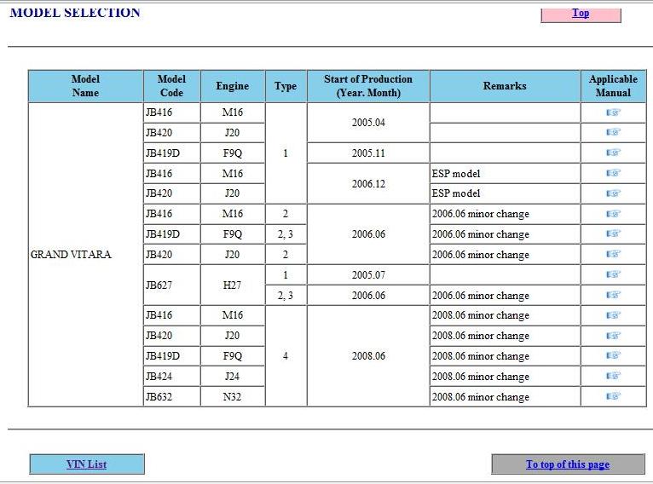Select the H27 engine cell
Viewport: 653px width, 484px height.
pos(233,285)
